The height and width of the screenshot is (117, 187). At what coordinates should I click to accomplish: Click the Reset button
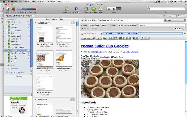pos(178,16)
